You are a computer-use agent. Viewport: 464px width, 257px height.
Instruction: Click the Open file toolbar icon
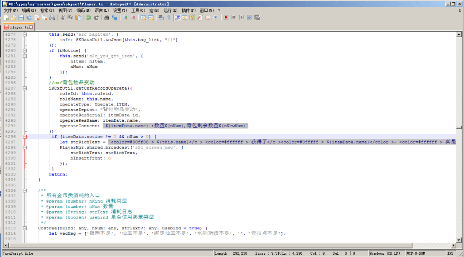13,18
